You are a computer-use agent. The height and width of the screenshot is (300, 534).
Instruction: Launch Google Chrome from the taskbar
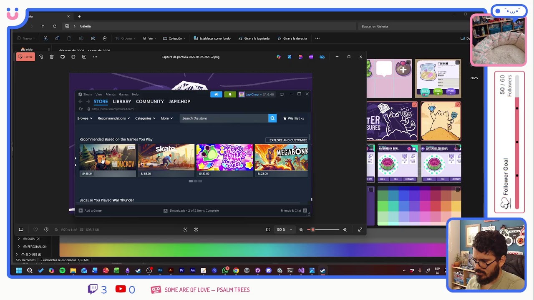click(x=236, y=270)
